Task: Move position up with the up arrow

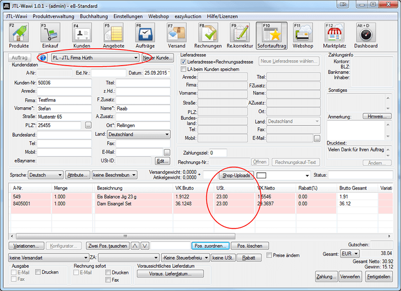Action: (135, 246)
